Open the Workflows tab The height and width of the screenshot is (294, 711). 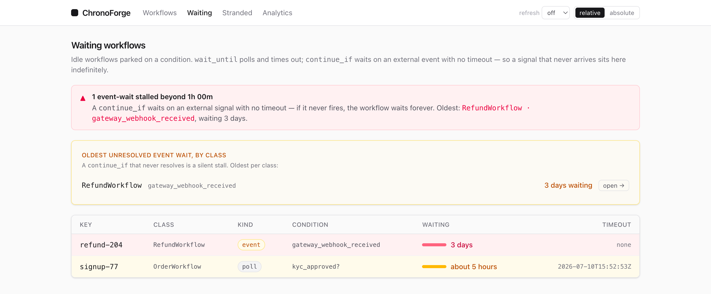click(159, 13)
